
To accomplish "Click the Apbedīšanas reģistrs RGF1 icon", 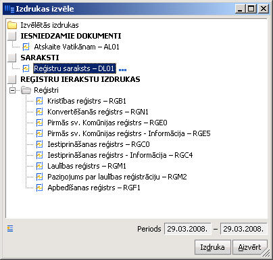I will (39, 188).
